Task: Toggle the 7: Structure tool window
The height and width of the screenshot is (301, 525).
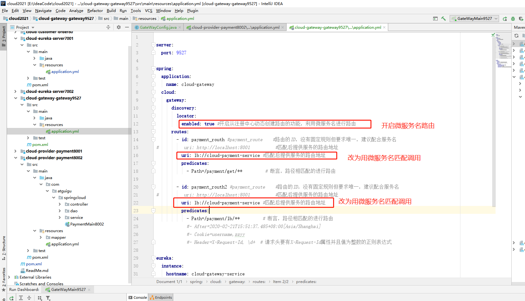Action: coord(3,248)
